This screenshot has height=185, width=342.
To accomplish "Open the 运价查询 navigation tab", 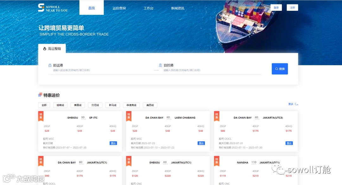I will point(119,8).
